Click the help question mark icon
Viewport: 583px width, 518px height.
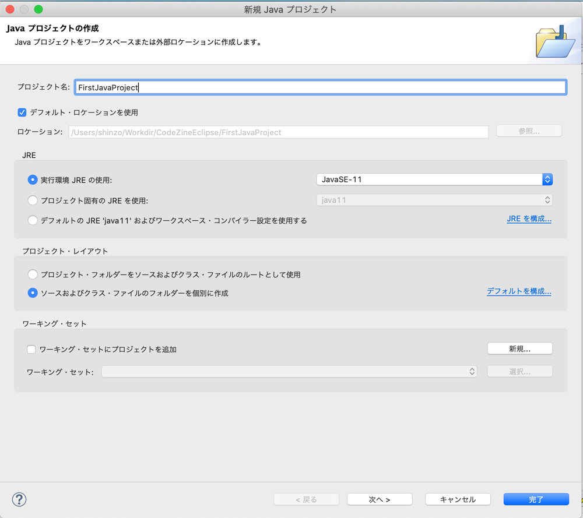tap(19, 499)
